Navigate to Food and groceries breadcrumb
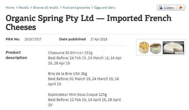 pyautogui.click(x=76, y=8)
